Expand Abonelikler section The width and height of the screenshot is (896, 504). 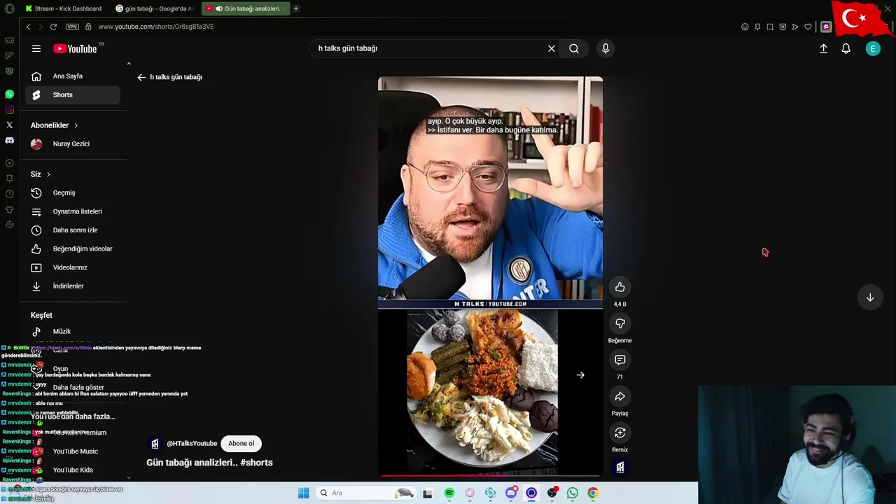(55, 125)
